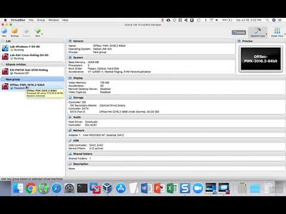286x214 pixels.
Task: Open the Description section header
Action: pyautogui.click(x=176, y=164)
